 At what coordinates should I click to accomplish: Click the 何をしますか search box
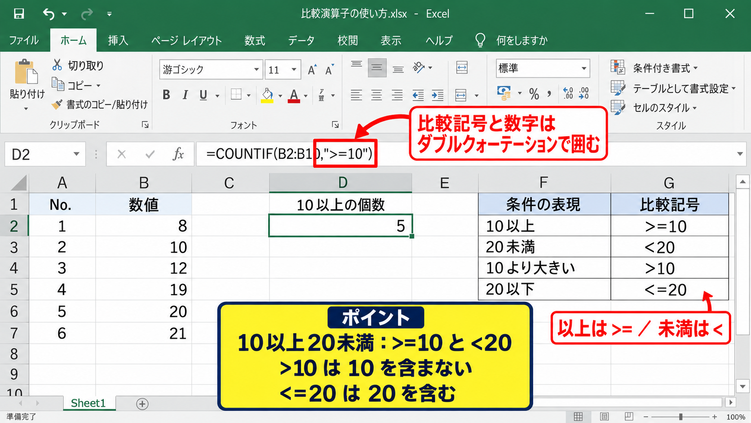click(x=512, y=40)
